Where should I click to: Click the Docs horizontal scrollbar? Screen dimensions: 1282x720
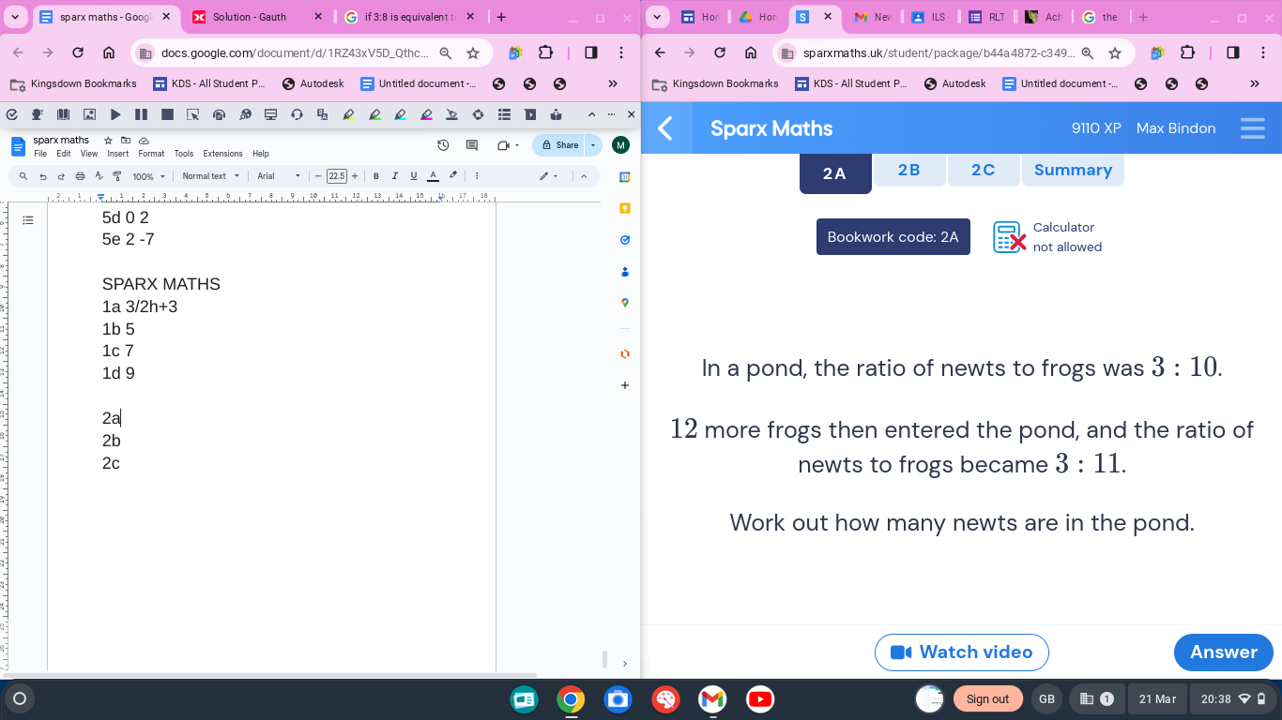(x=267, y=675)
